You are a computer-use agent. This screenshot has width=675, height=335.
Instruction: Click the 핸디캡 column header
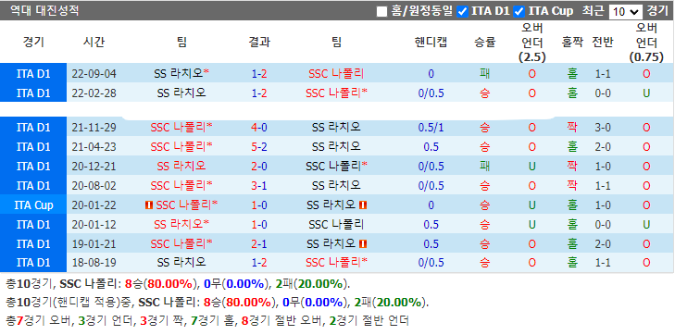(x=431, y=43)
